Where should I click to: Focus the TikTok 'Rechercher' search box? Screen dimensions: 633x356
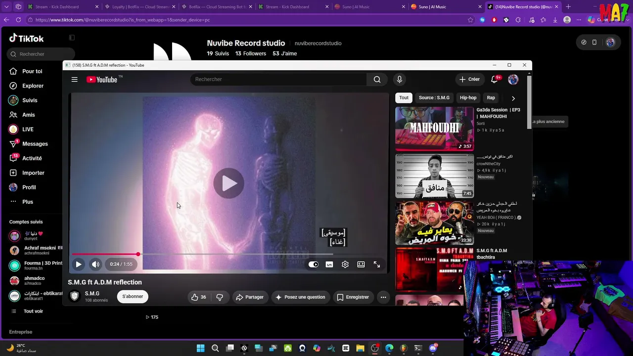(x=42, y=54)
